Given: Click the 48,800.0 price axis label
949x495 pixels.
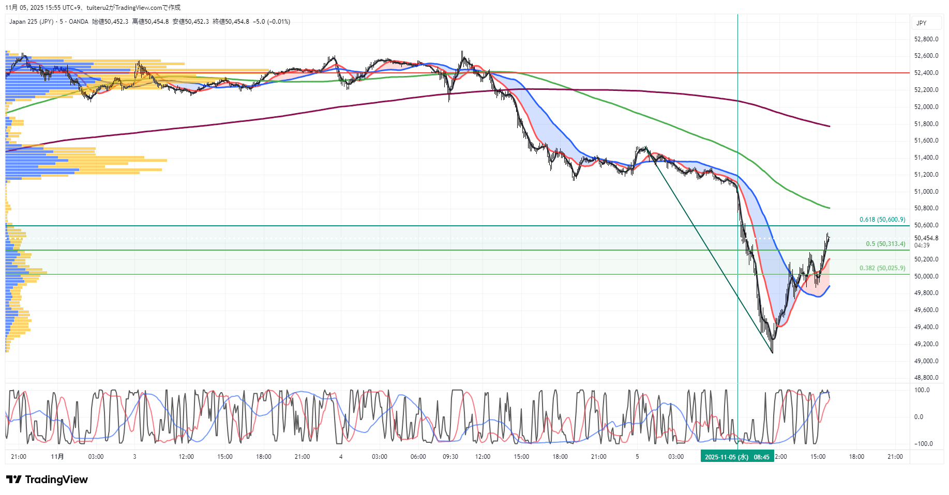Looking at the screenshot, I should pyautogui.click(x=926, y=378).
